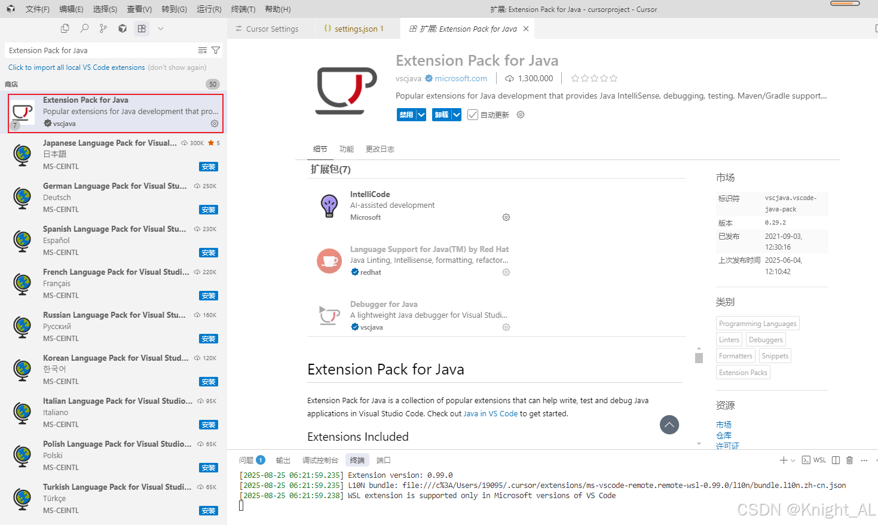This screenshot has height=525, width=878.
Task: Open the Explorer (files) view icon
Action: (65, 28)
